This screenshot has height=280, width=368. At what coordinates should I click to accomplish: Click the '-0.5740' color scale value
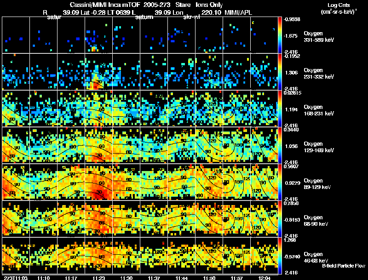tap(292, 257)
